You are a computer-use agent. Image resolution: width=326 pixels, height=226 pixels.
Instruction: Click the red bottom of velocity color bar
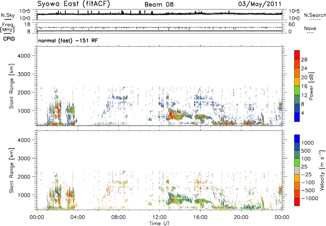(297, 202)
